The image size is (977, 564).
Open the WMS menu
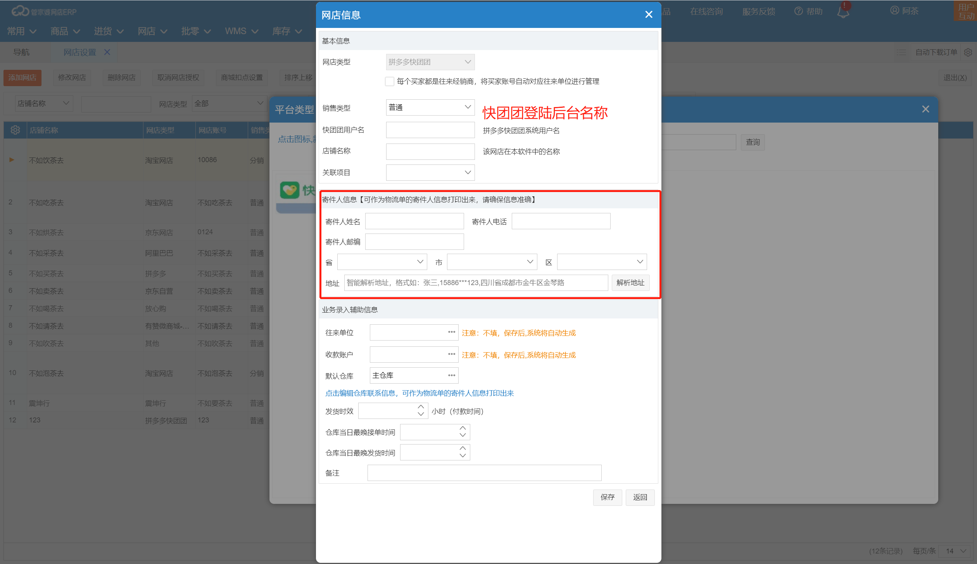242,31
